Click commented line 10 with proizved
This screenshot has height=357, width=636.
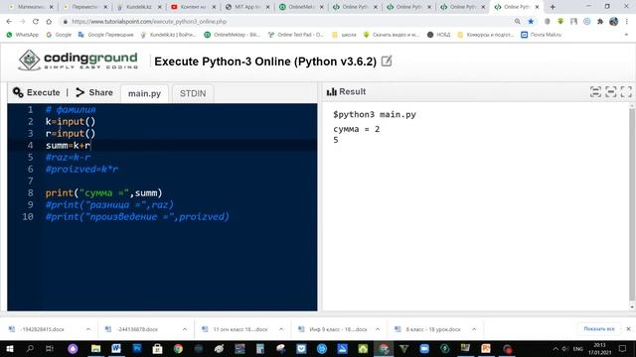click(x=137, y=217)
